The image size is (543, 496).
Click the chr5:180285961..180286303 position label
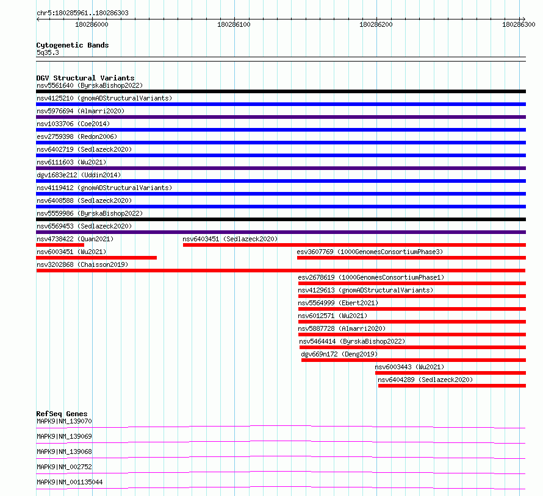click(82, 13)
